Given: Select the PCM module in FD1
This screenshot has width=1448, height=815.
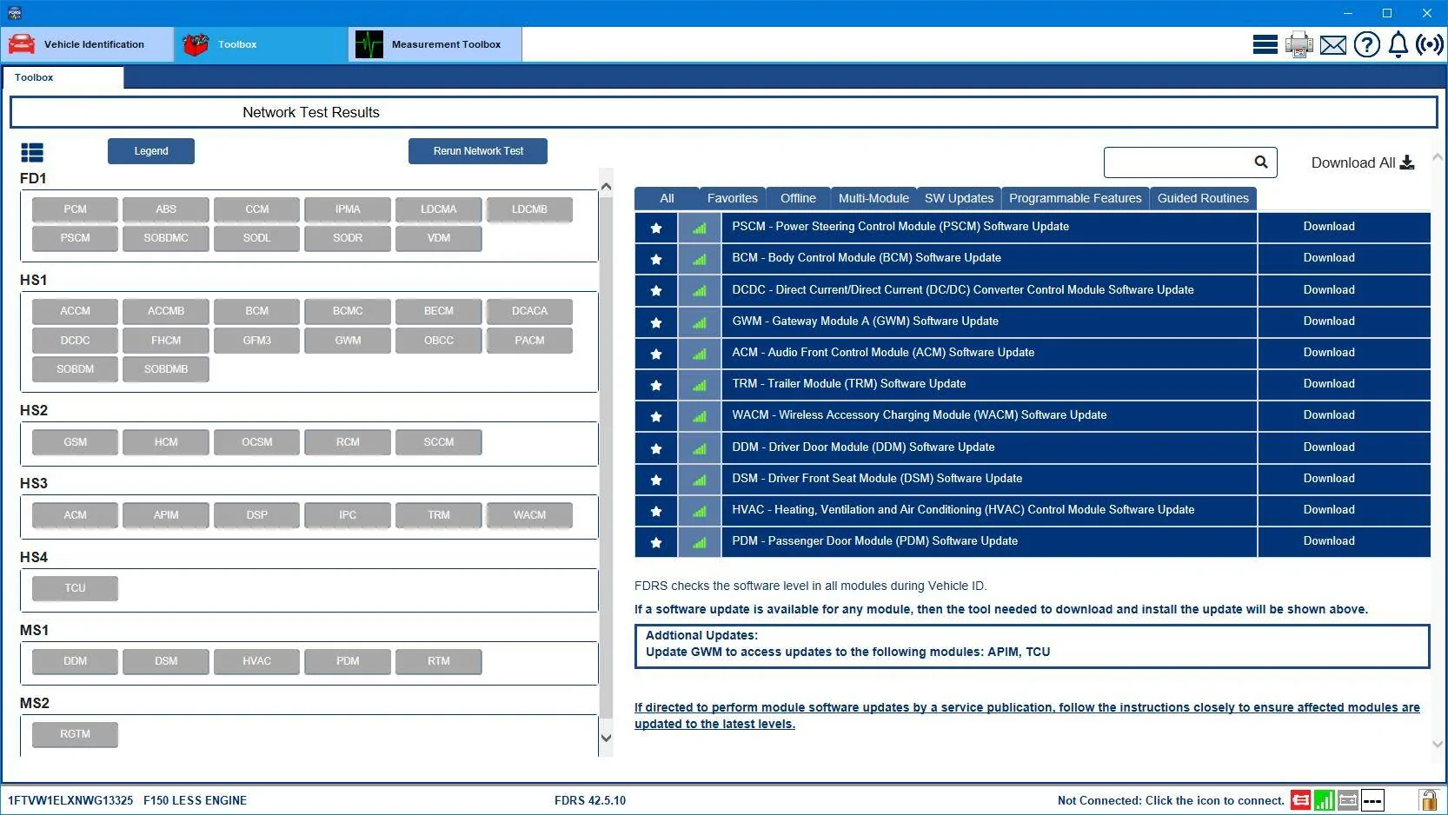Looking at the screenshot, I should [x=75, y=209].
